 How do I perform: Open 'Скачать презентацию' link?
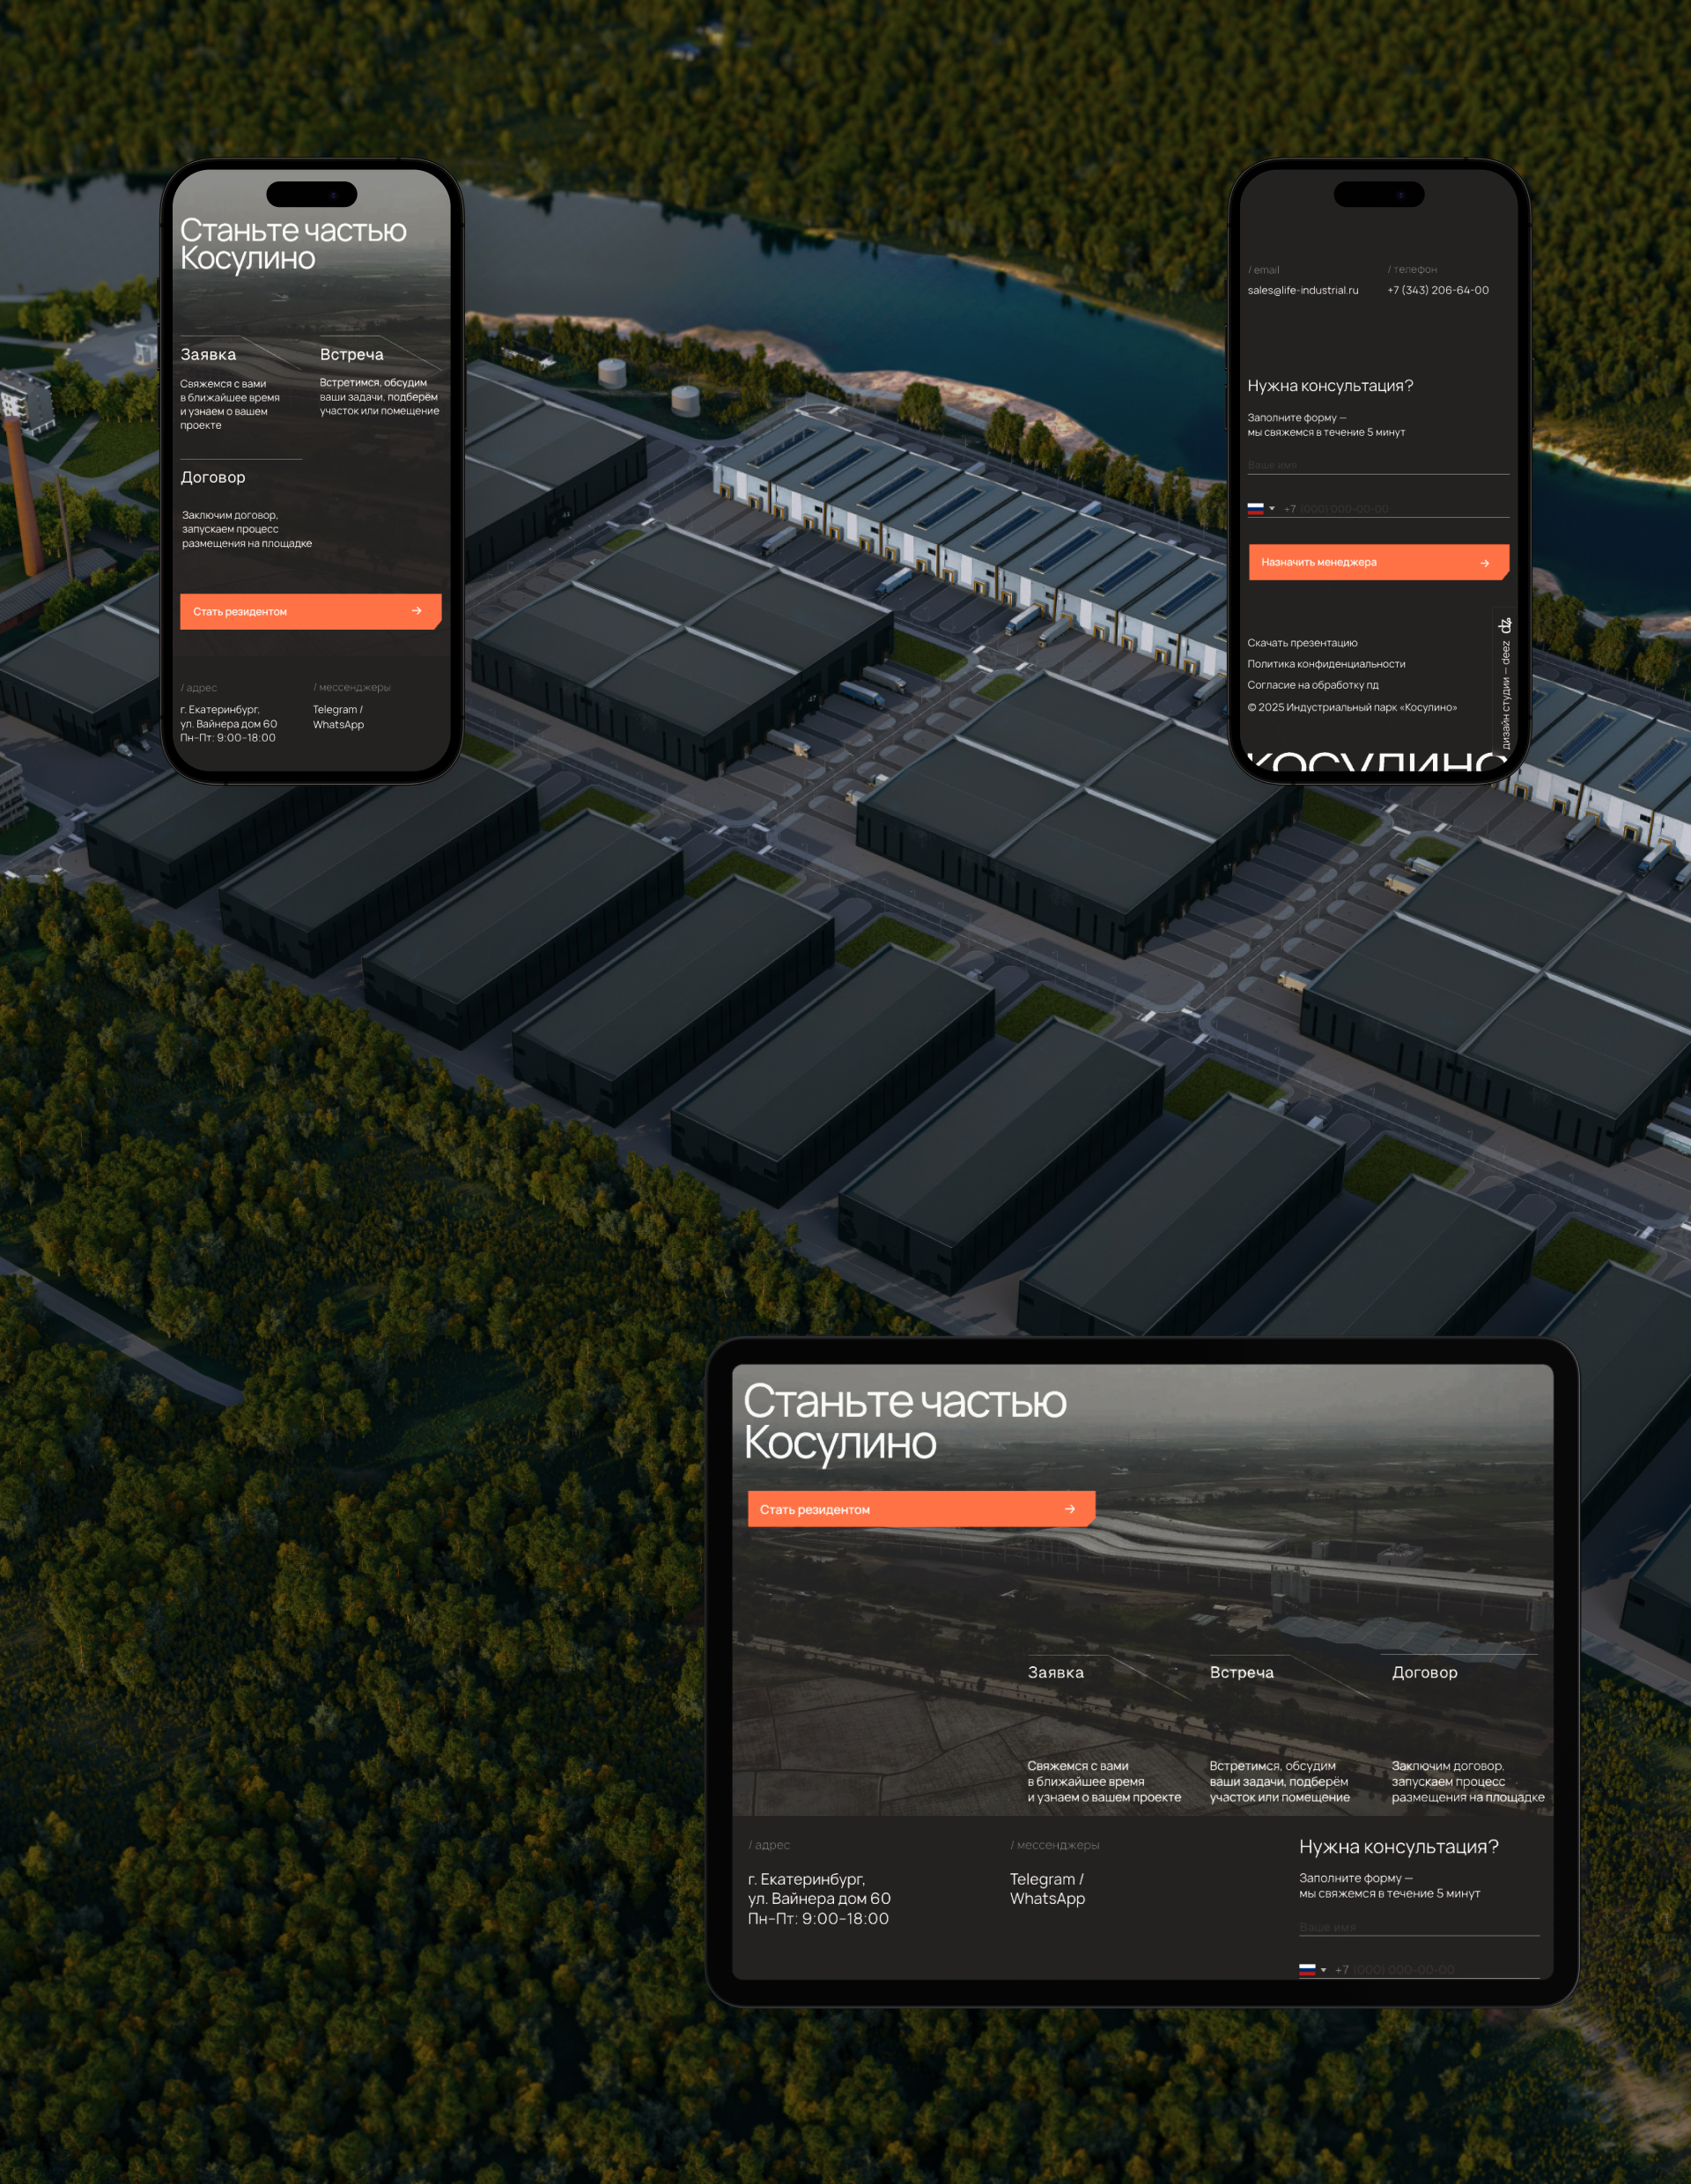pos(1302,643)
